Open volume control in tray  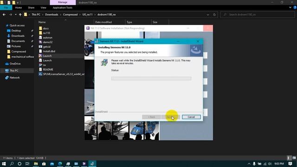pyautogui.click(x=270, y=164)
